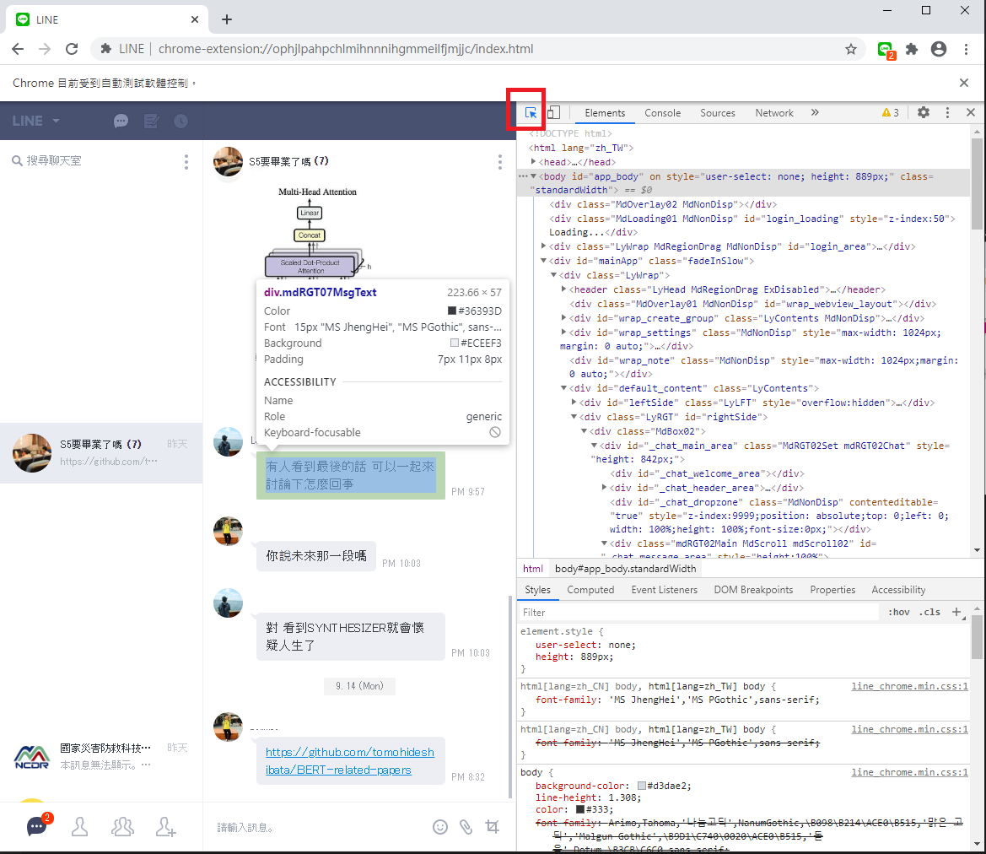Screen dimensions: 986x854
Task: Toggle the .cls class editor button
Action: coord(929,612)
